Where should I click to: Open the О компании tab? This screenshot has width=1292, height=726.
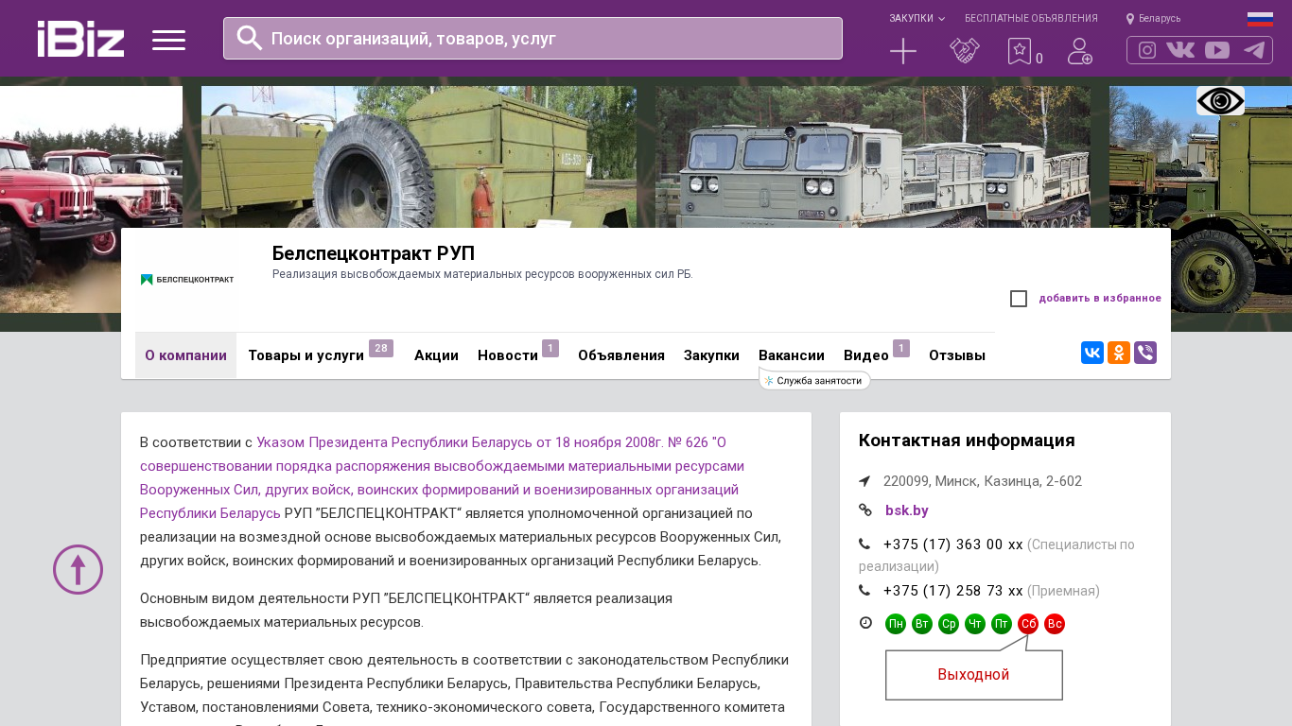(185, 355)
